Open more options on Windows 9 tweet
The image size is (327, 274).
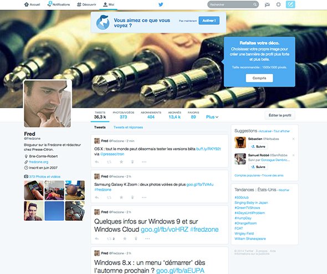tap(147, 239)
